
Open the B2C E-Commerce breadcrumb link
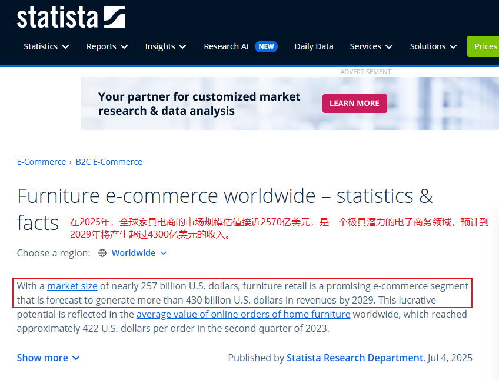109,162
